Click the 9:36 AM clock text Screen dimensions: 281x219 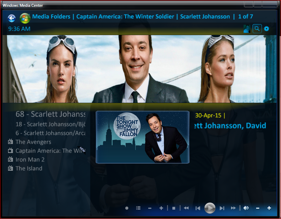coord(19,29)
